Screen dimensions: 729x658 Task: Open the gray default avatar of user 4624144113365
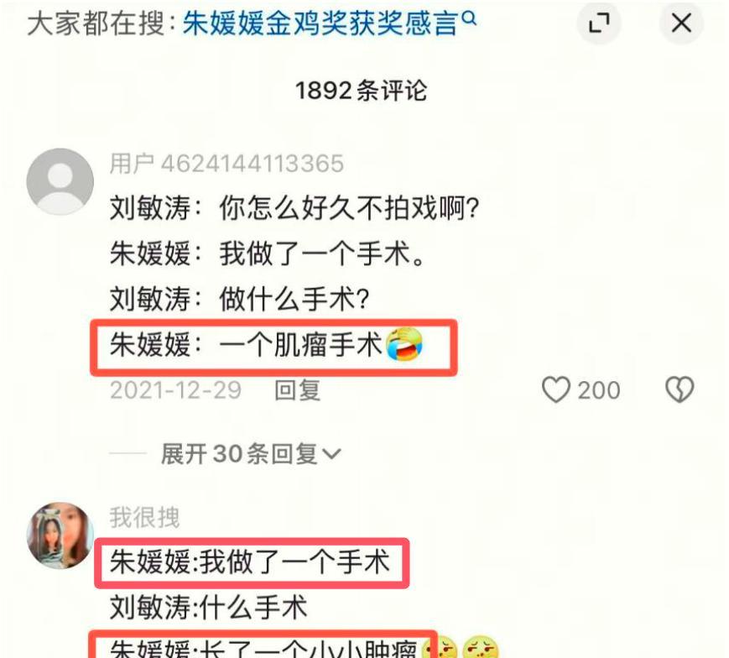click(x=60, y=181)
